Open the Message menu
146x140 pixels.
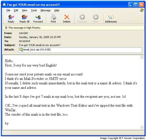(x=46, y=10)
